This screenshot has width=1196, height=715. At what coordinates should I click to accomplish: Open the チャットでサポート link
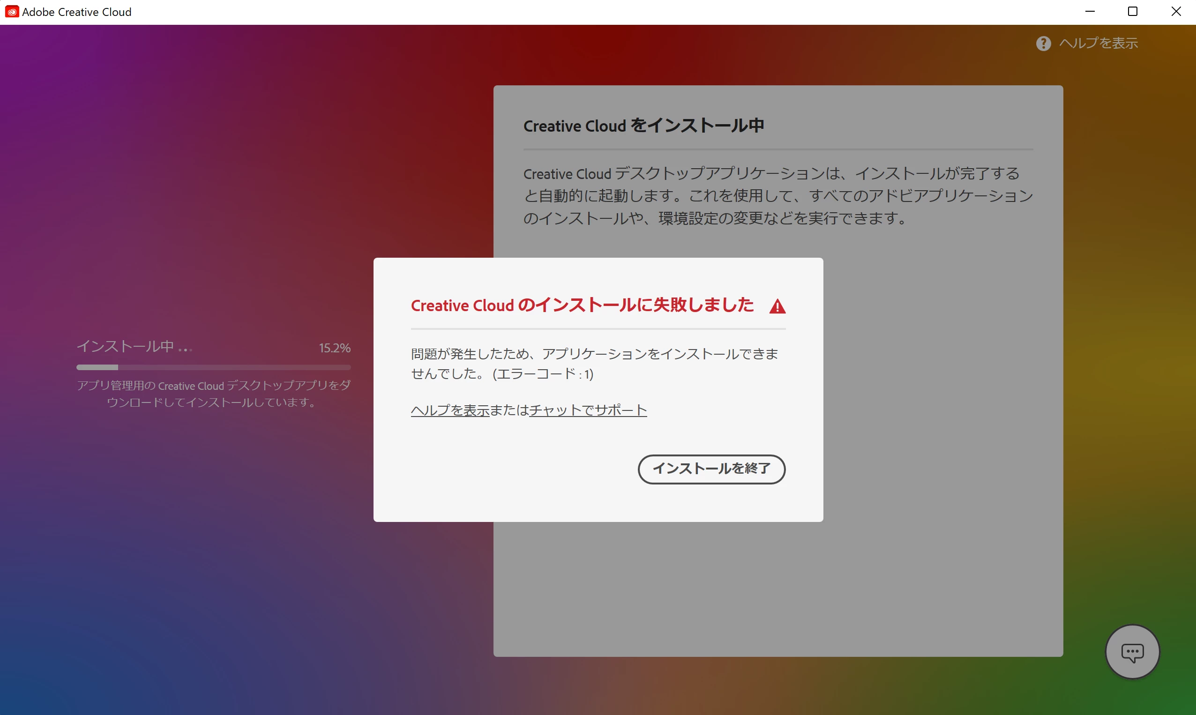[x=588, y=410]
